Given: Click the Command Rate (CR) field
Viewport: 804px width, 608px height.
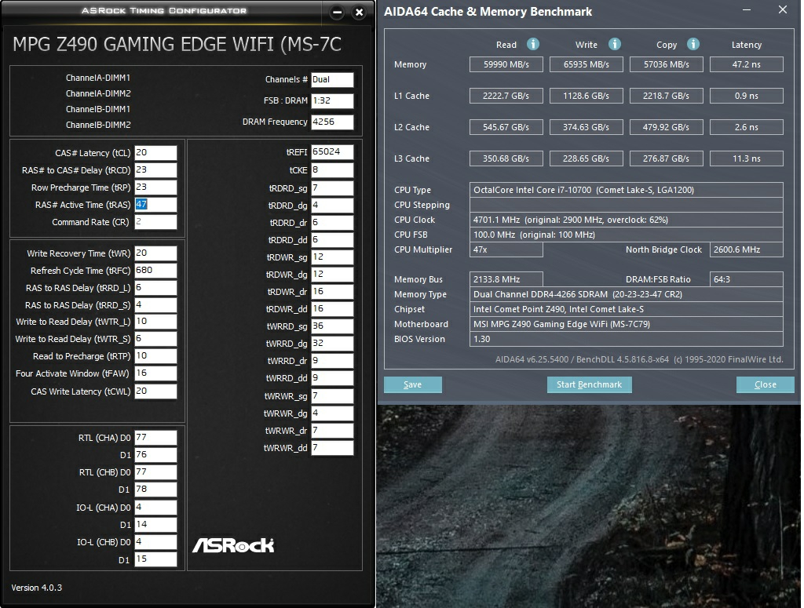Looking at the screenshot, I should 156,222.
